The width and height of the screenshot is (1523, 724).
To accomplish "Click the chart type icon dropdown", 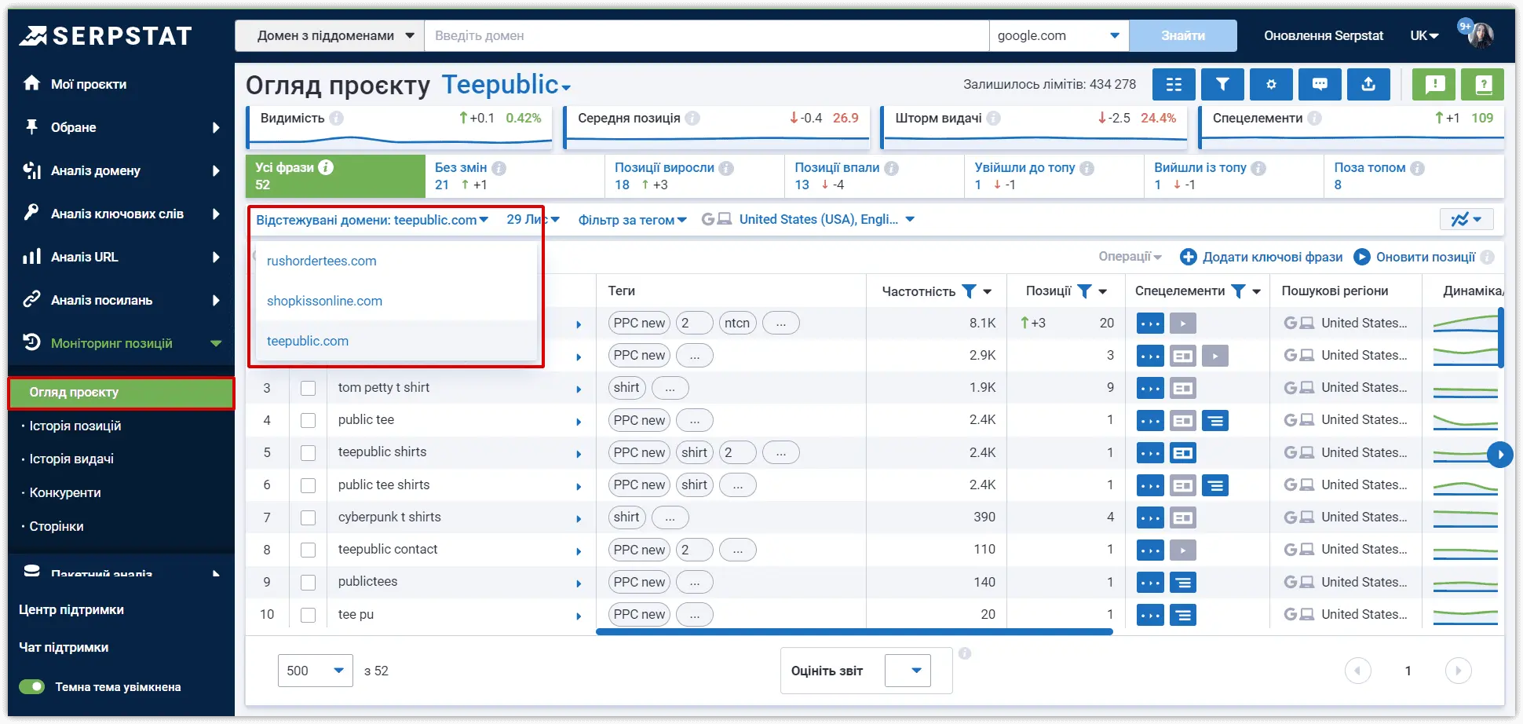I will click(1466, 219).
